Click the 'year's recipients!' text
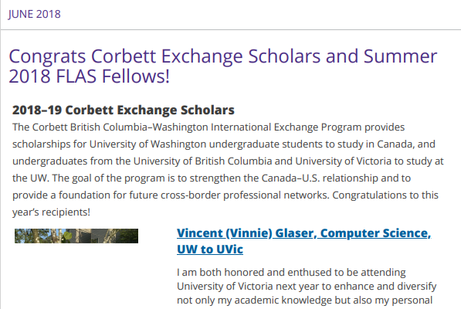The image size is (461, 309). pyautogui.click(x=51, y=212)
